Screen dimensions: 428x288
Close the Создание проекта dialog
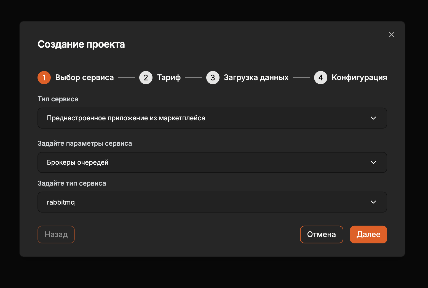click(x=391, y=35)
